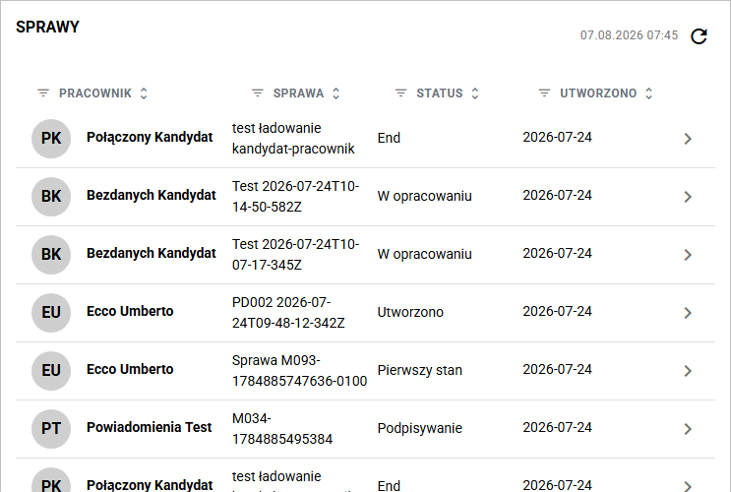Screen dimensions: 731x492
Task: Open chevron for Test 14-50-582Z row
Action: [x=688, y=197]
